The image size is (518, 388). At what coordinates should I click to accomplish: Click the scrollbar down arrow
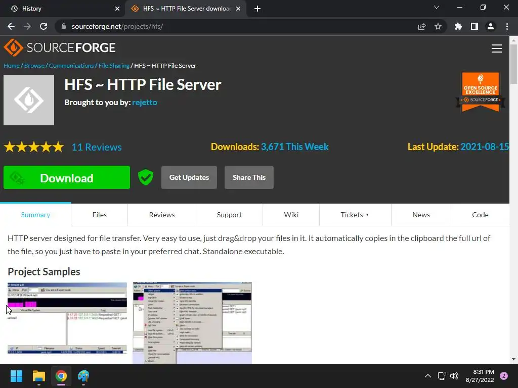click(513, 359)
